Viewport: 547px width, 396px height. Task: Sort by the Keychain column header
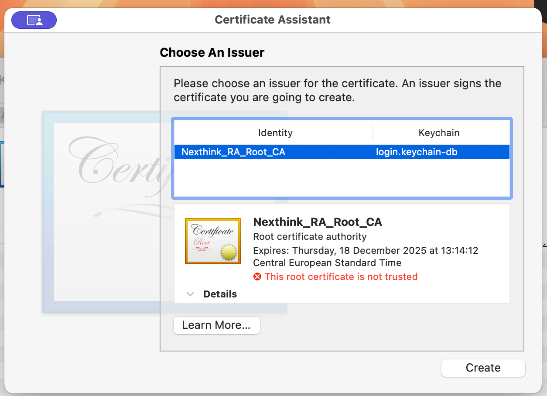coord(439,133)
